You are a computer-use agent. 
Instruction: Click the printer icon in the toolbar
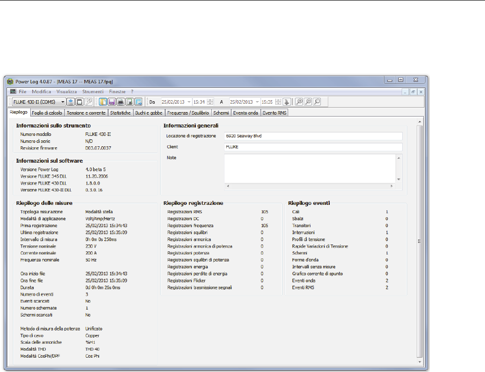click(121, 102)
